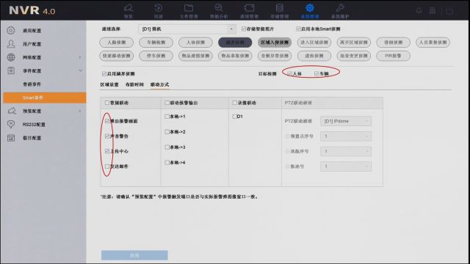
Task: Enable Send Email (发送邮件) checkbox
Action: pos(107,166)
